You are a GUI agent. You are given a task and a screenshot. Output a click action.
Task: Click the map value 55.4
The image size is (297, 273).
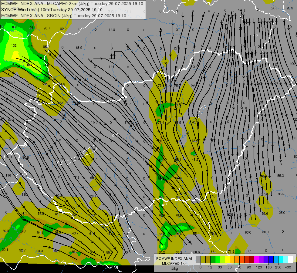196,234
